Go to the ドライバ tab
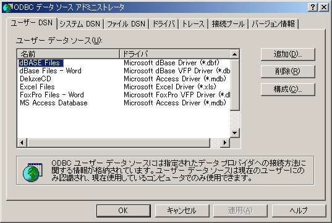332x223 pixels. [164, 24]
